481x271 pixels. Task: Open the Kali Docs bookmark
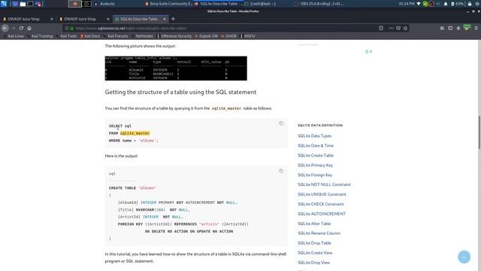(x=90, y=36)
